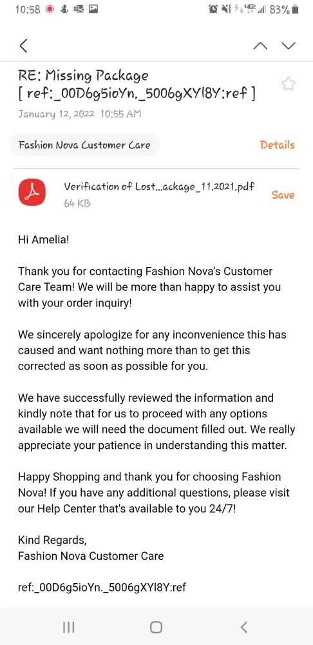This screenshot has width=313, height=645.
Task: Tap the image notification icon in status bar
Action: click(x=93, y=9)
